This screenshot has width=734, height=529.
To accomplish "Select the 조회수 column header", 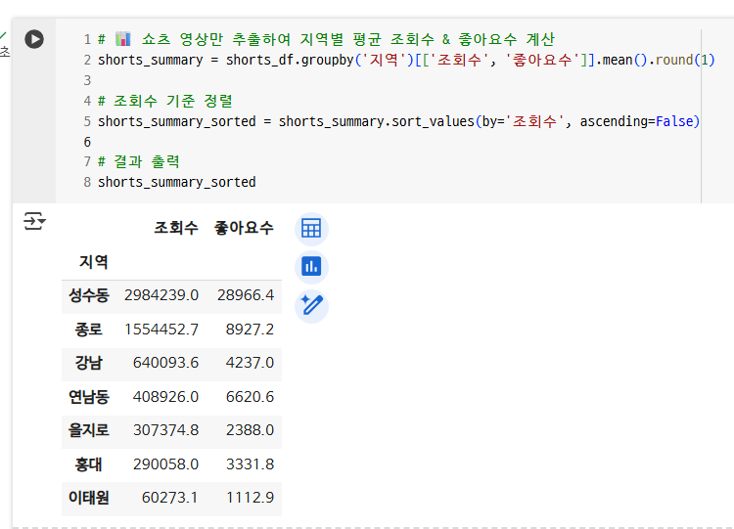I will point(176,228).
